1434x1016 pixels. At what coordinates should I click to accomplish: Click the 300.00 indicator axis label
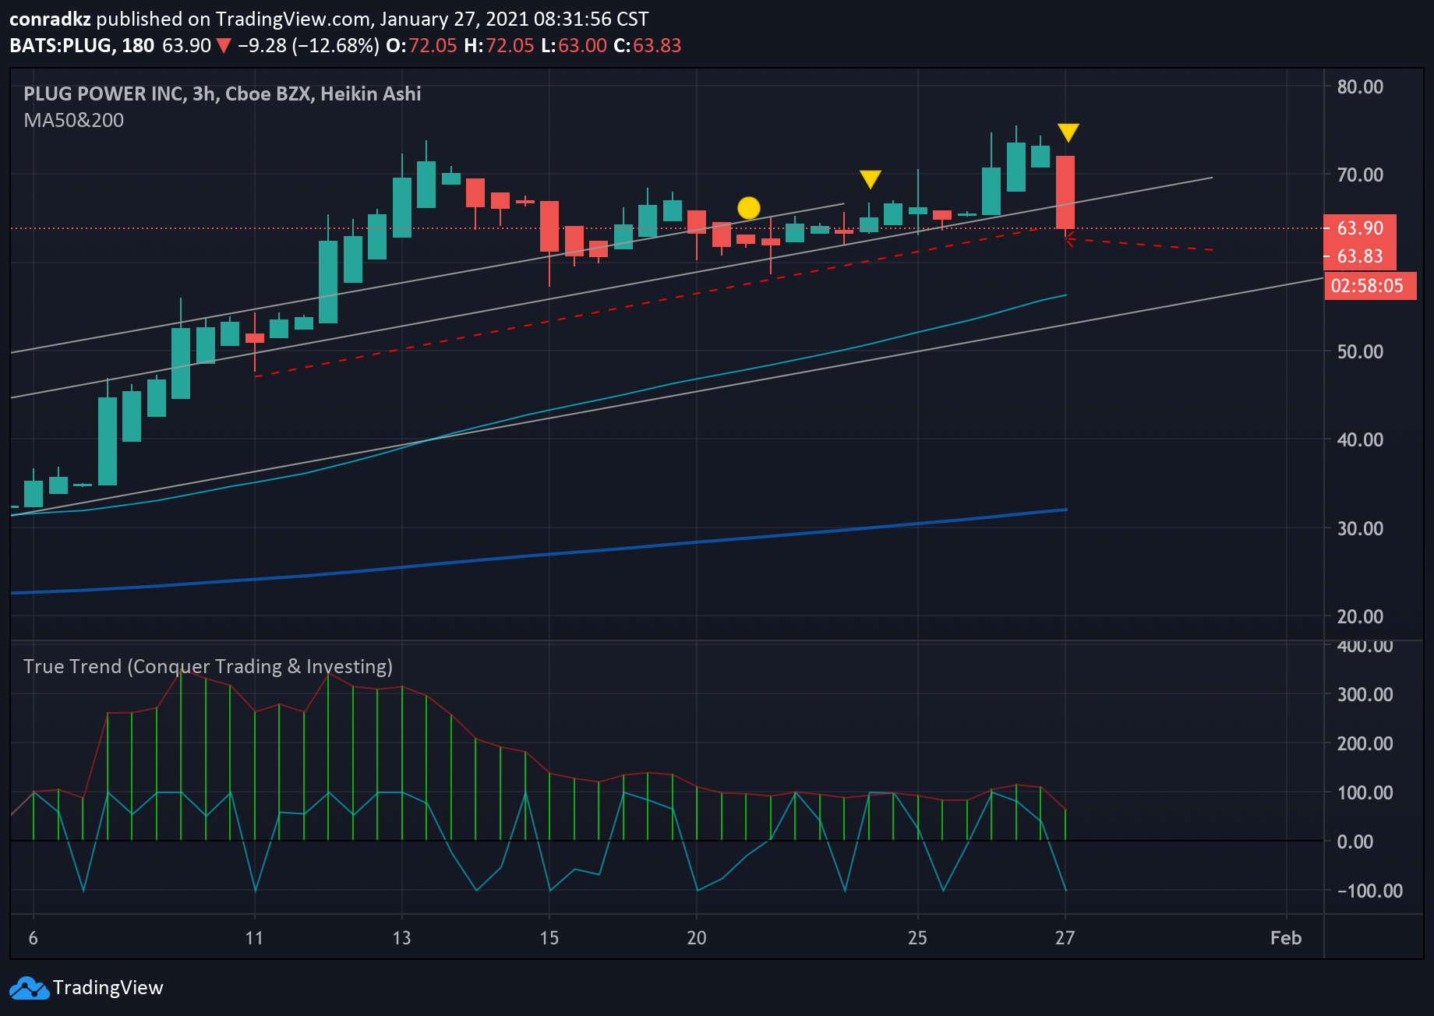(1365, 694)
